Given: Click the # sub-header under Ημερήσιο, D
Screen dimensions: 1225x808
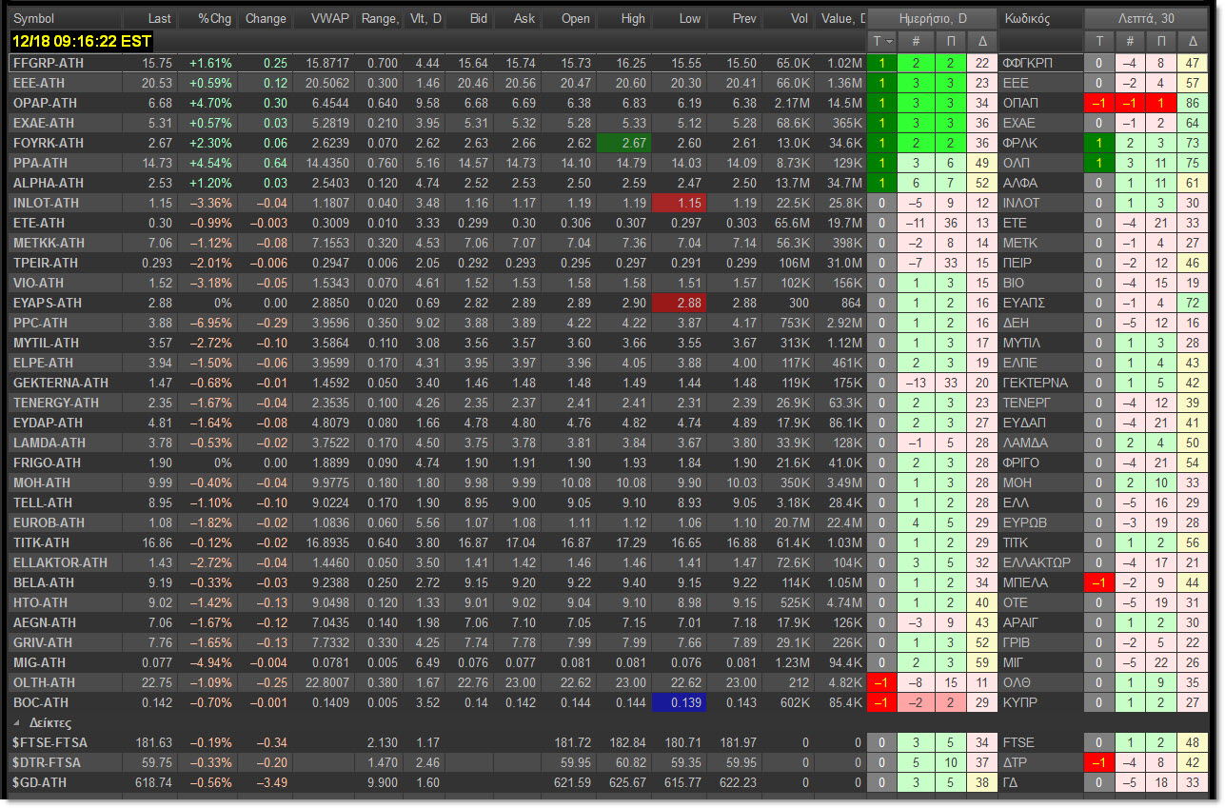Looking at the screenshot, I should tap(916, 41).
